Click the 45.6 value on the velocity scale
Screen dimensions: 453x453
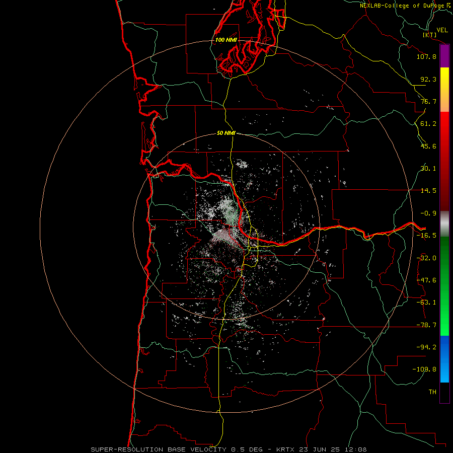pos(428,146)
